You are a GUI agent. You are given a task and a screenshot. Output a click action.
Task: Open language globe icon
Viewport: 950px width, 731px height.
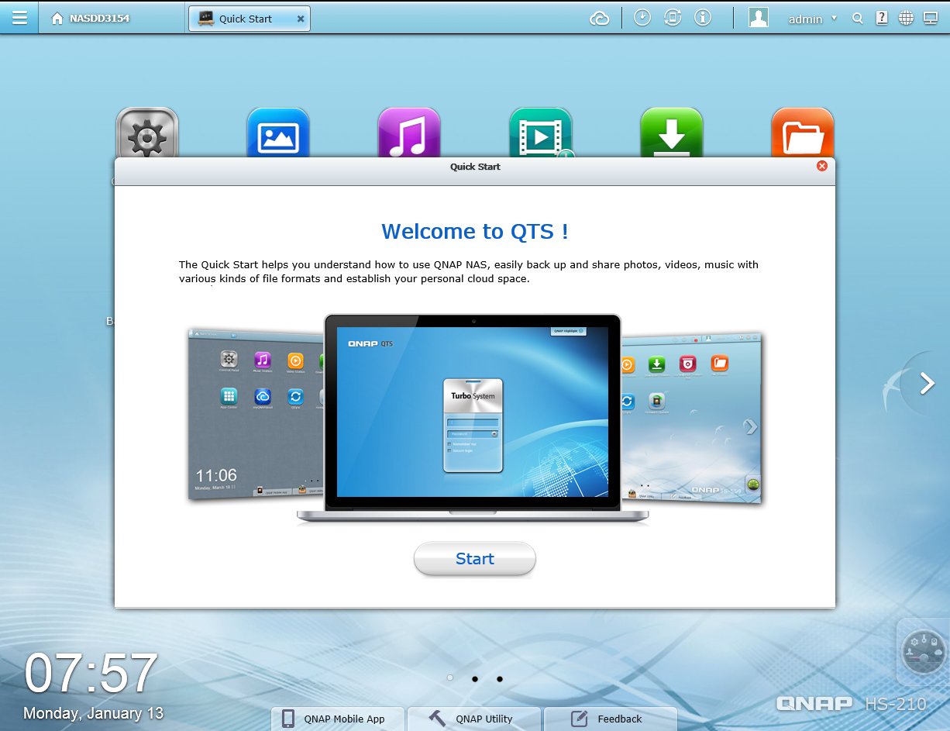(906, 19)
